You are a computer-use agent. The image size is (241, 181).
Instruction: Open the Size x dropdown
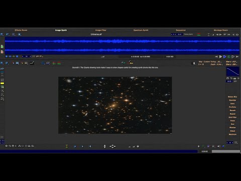[231, 62]
